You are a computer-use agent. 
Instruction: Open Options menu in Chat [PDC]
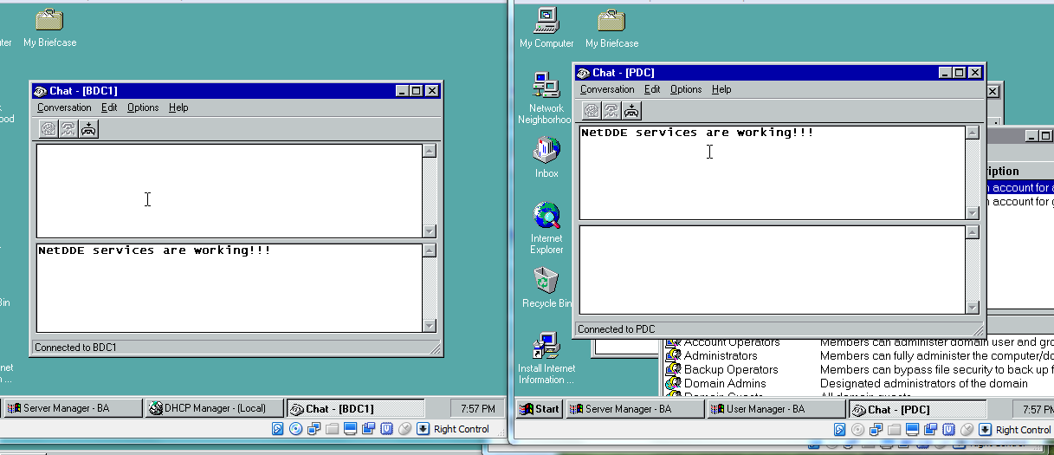pyautogui.click(x=686, y=89)
